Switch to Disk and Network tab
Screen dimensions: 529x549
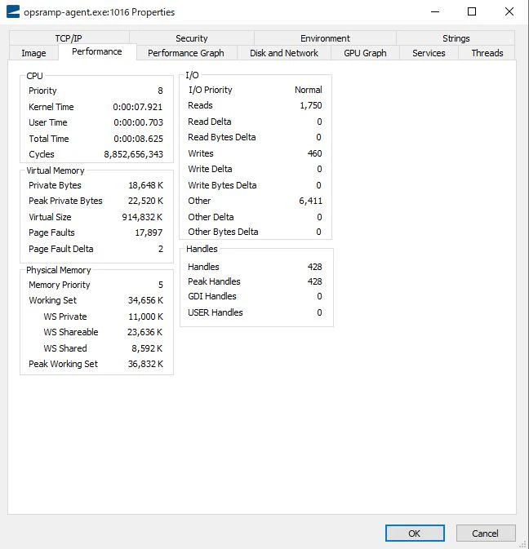284,53
